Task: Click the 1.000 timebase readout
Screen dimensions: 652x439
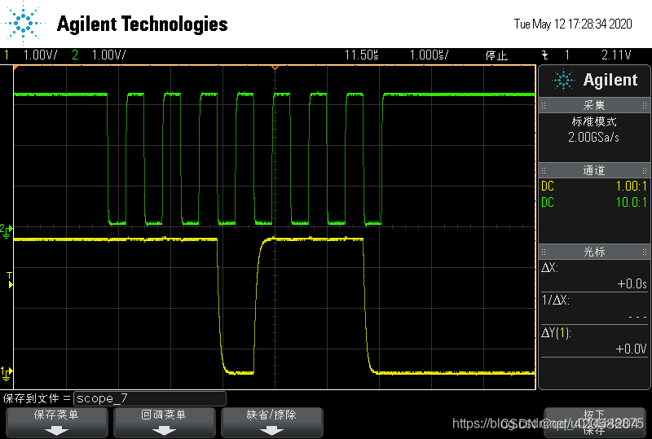Action: [x=430, y=55]
